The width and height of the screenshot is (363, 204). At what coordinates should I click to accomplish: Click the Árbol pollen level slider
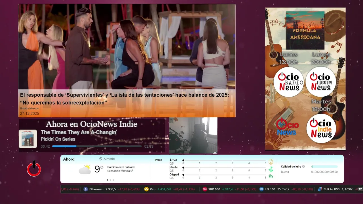click(x=224, y=160)
